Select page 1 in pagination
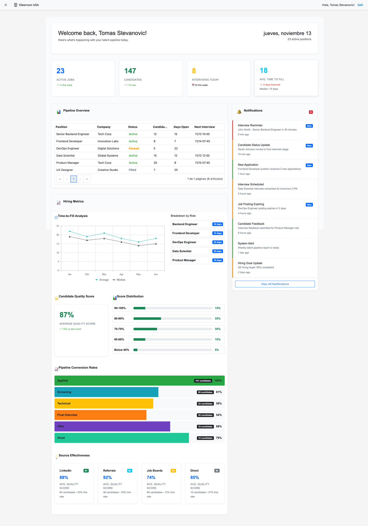 click(73, 179)
